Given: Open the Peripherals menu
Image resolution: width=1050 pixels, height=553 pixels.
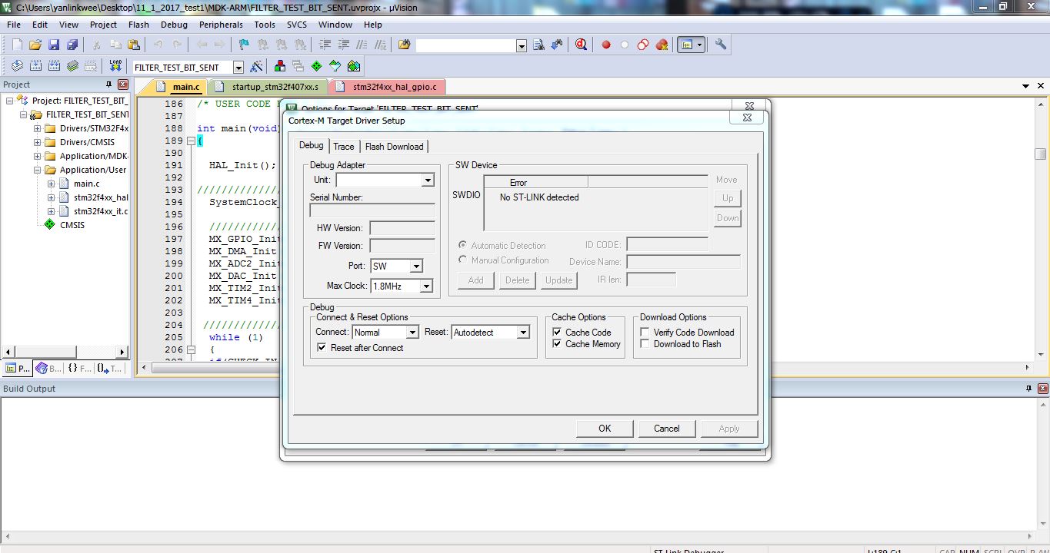Looking at the screenshot, I should coord(221,25).
